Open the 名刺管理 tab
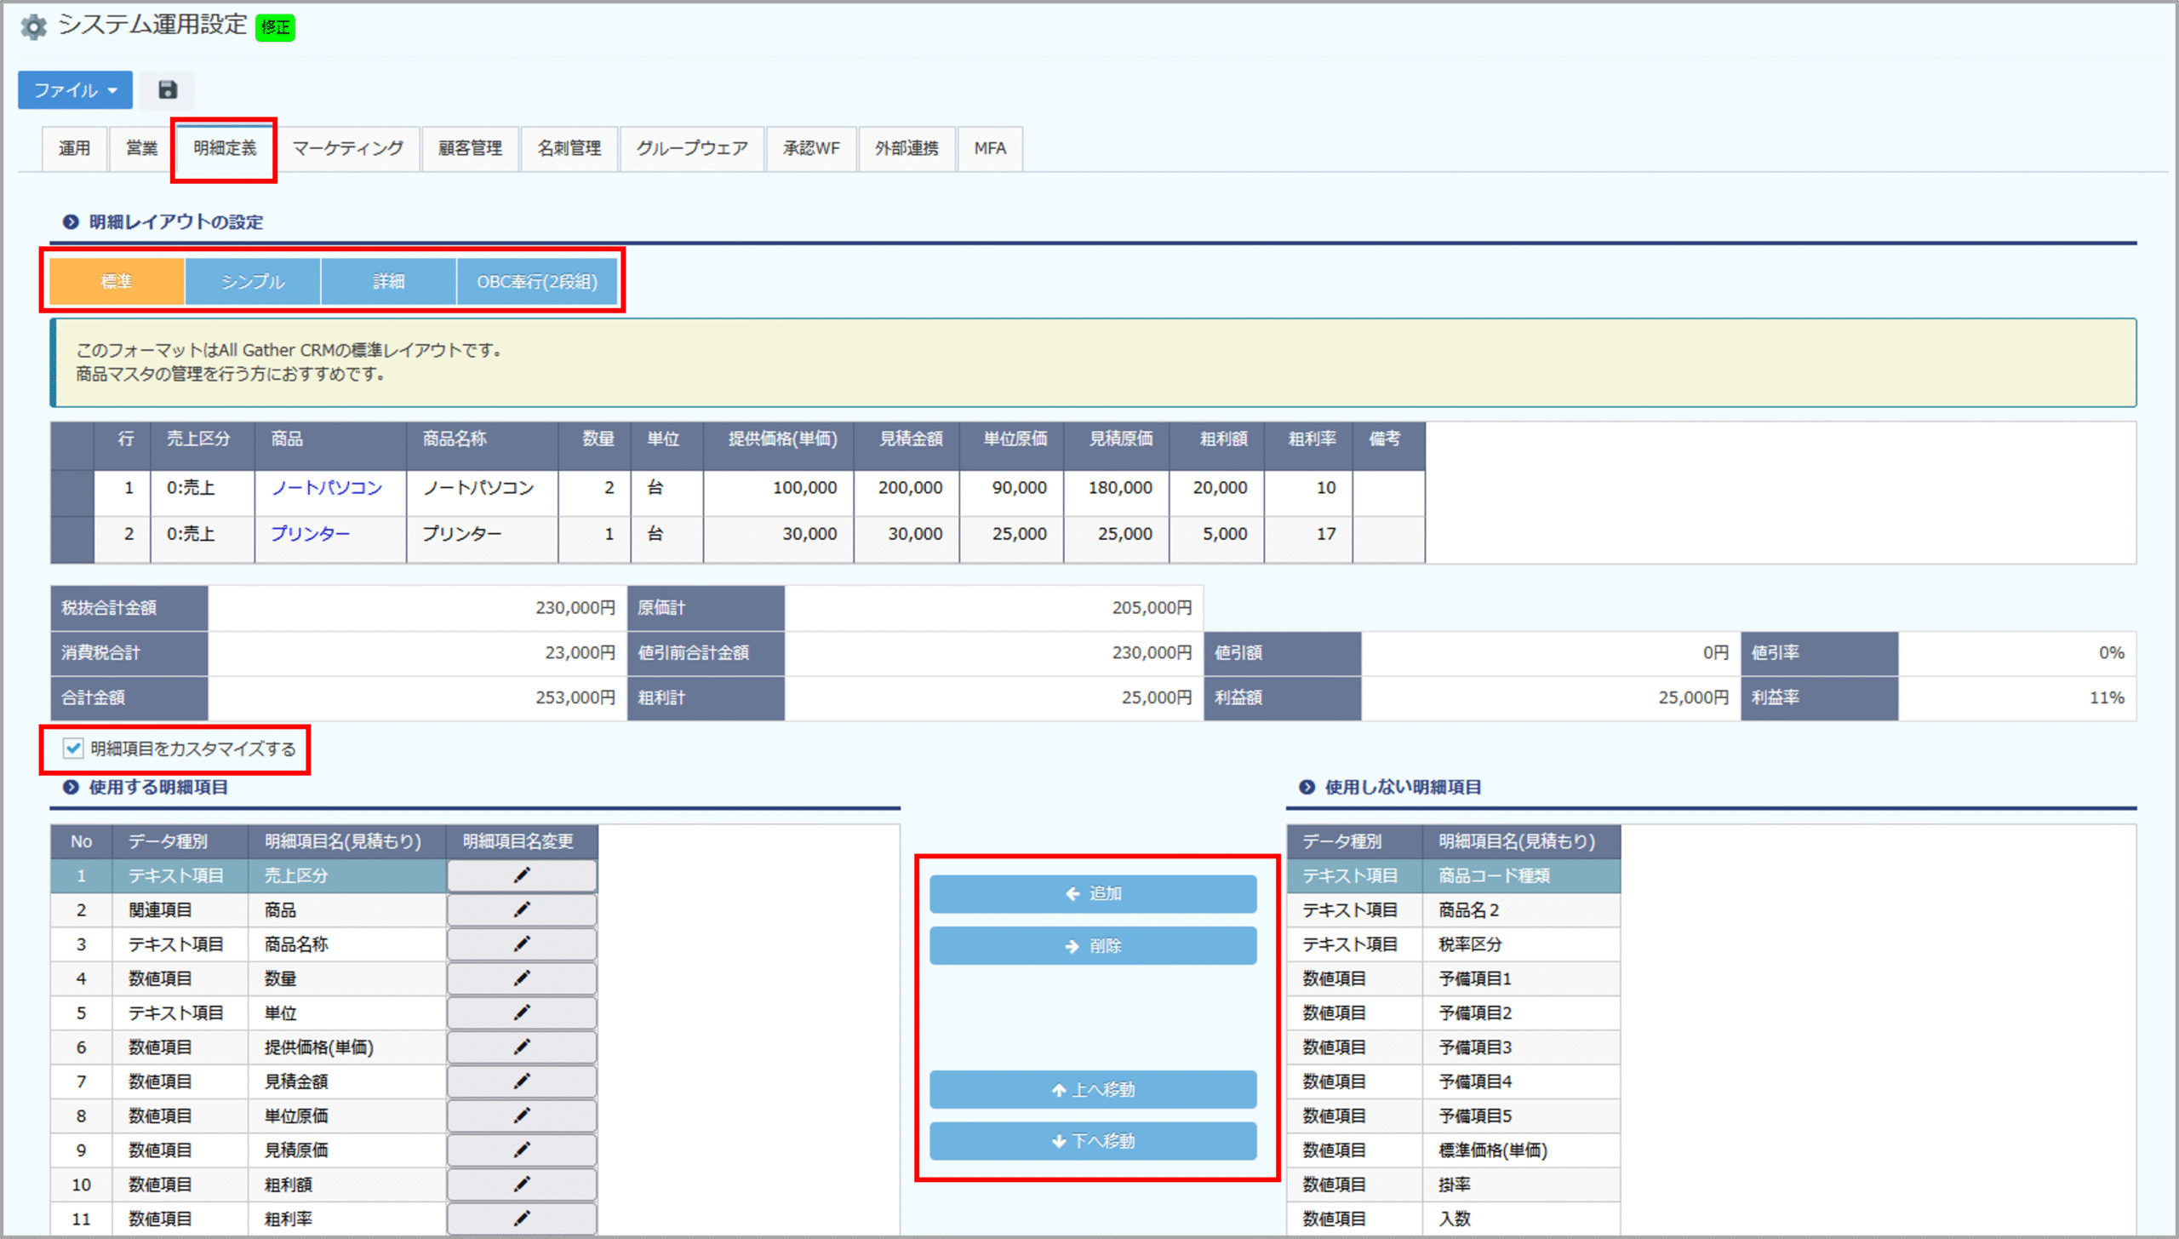 (569, 148)
